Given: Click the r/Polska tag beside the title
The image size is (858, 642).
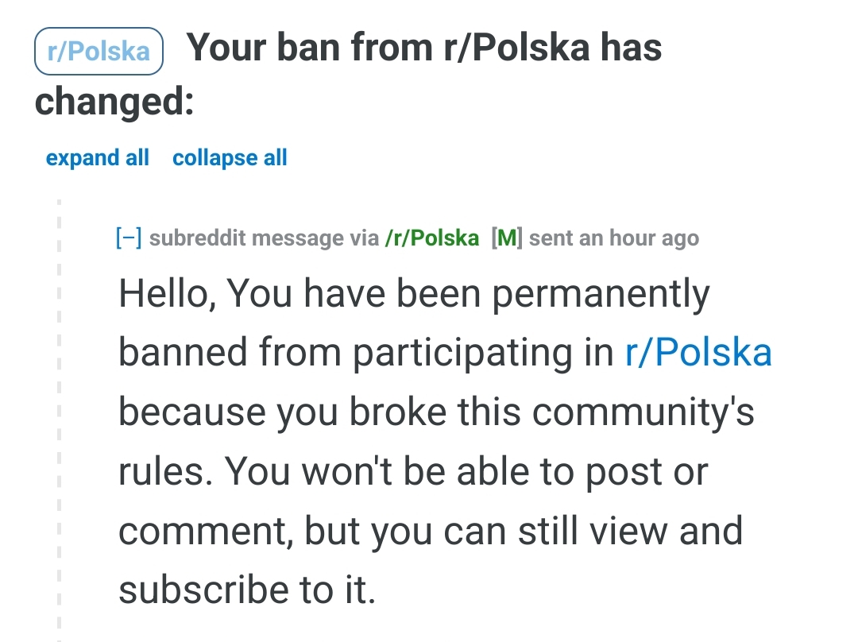Looking at the screenshot, I should (99, 52).
